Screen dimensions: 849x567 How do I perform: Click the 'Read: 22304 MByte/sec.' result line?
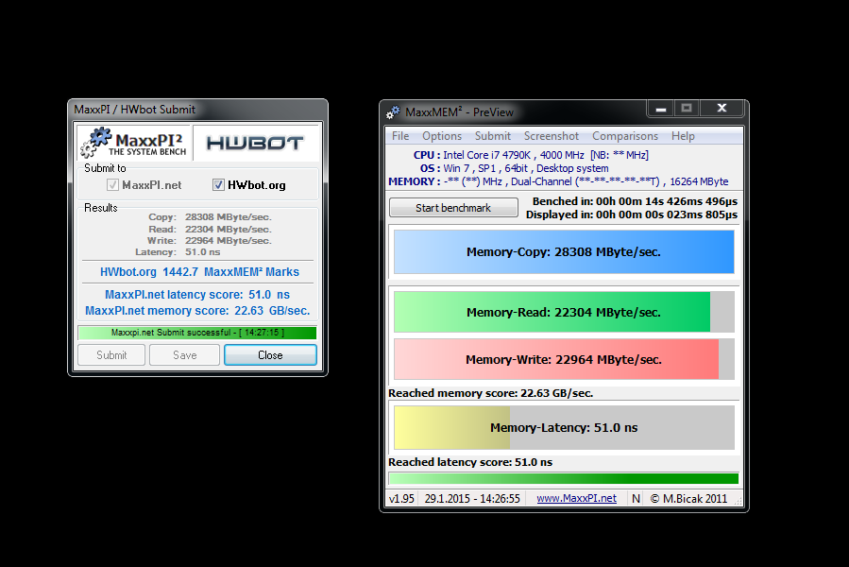coord(210,230)
